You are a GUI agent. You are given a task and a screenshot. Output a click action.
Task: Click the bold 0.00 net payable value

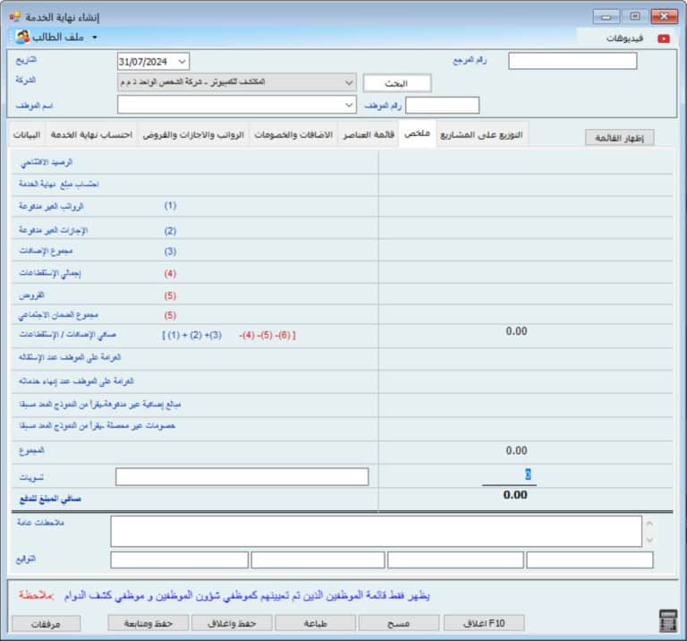pos(515,495)
